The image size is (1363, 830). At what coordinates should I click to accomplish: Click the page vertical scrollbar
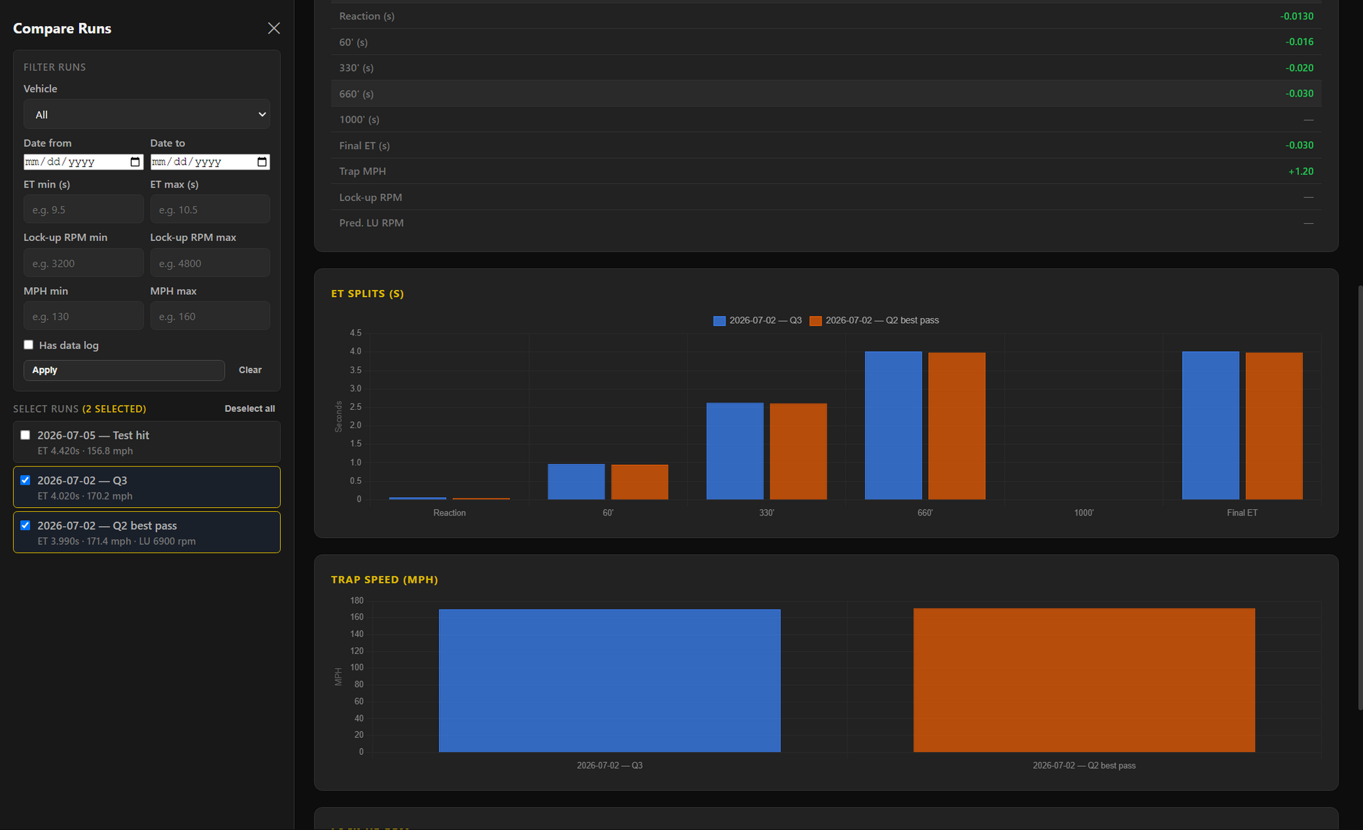[1359, 497]
